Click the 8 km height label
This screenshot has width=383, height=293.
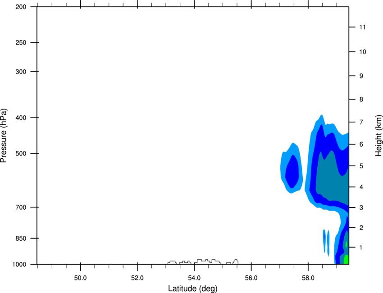tap(361, 100)
